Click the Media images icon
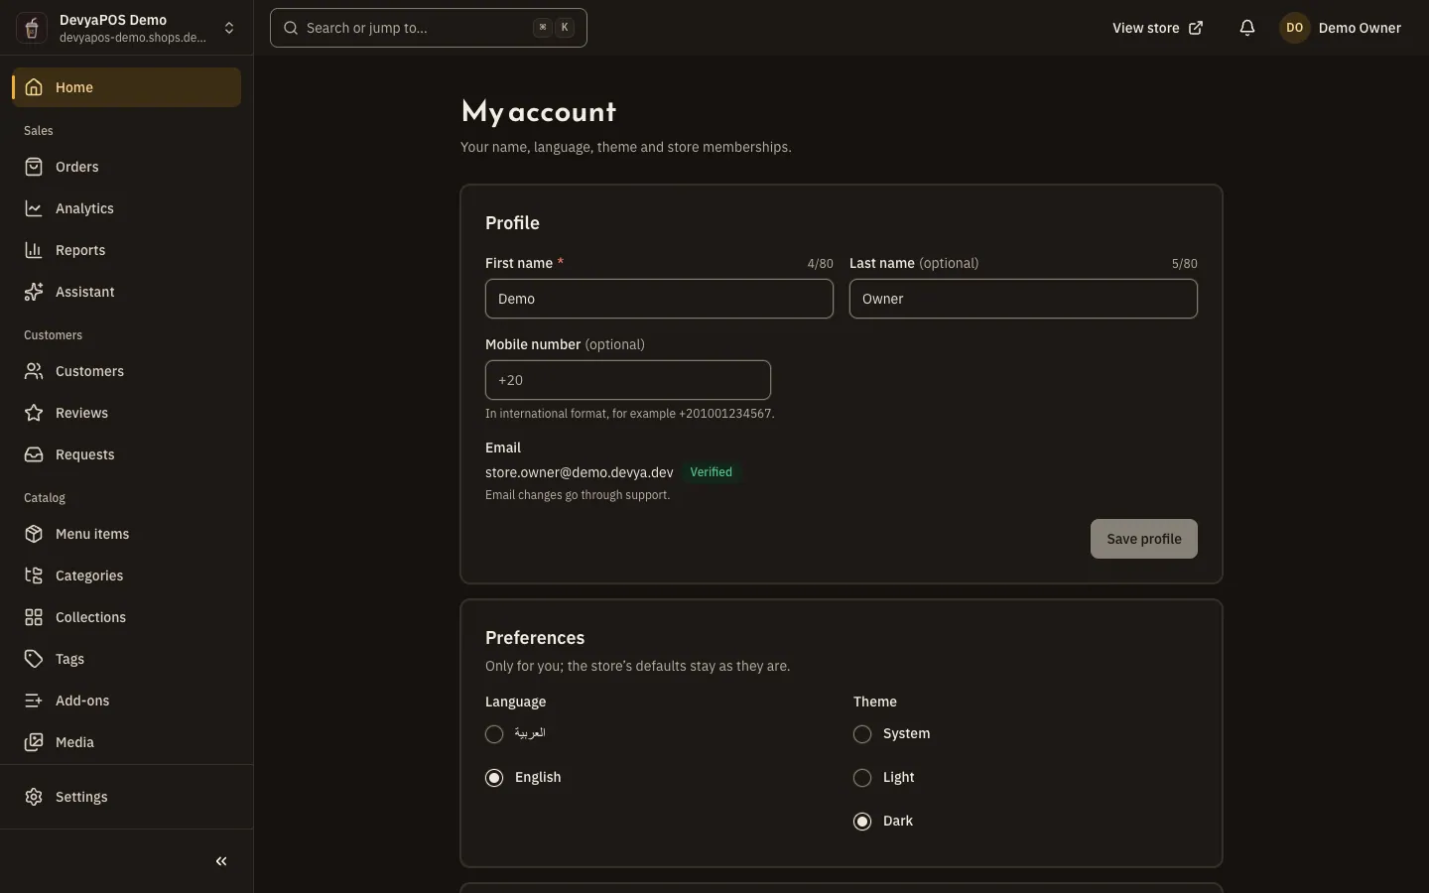1429x893 pixels. point(34,742)
